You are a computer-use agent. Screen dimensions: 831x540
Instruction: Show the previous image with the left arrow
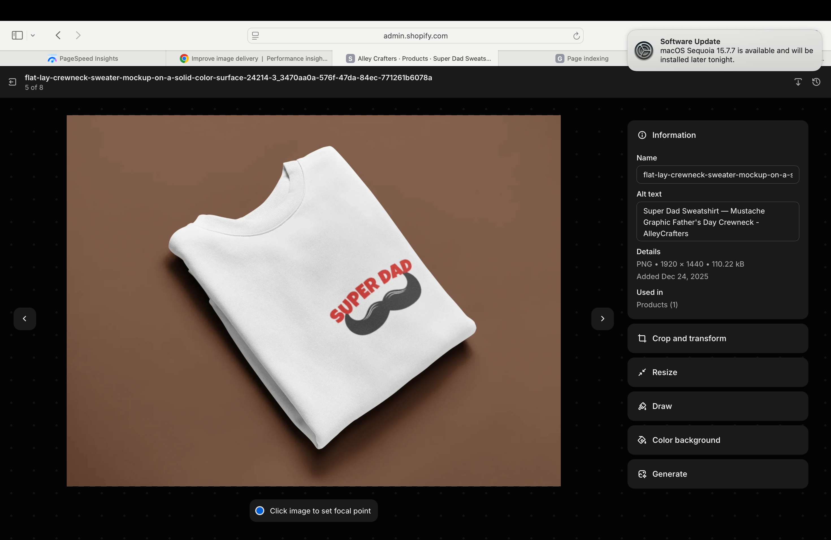coord(25,319)
